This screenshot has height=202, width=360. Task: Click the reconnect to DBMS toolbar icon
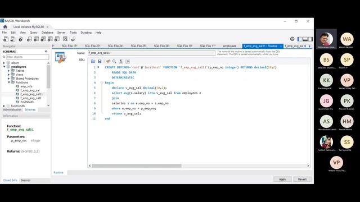tap(73, 39)
